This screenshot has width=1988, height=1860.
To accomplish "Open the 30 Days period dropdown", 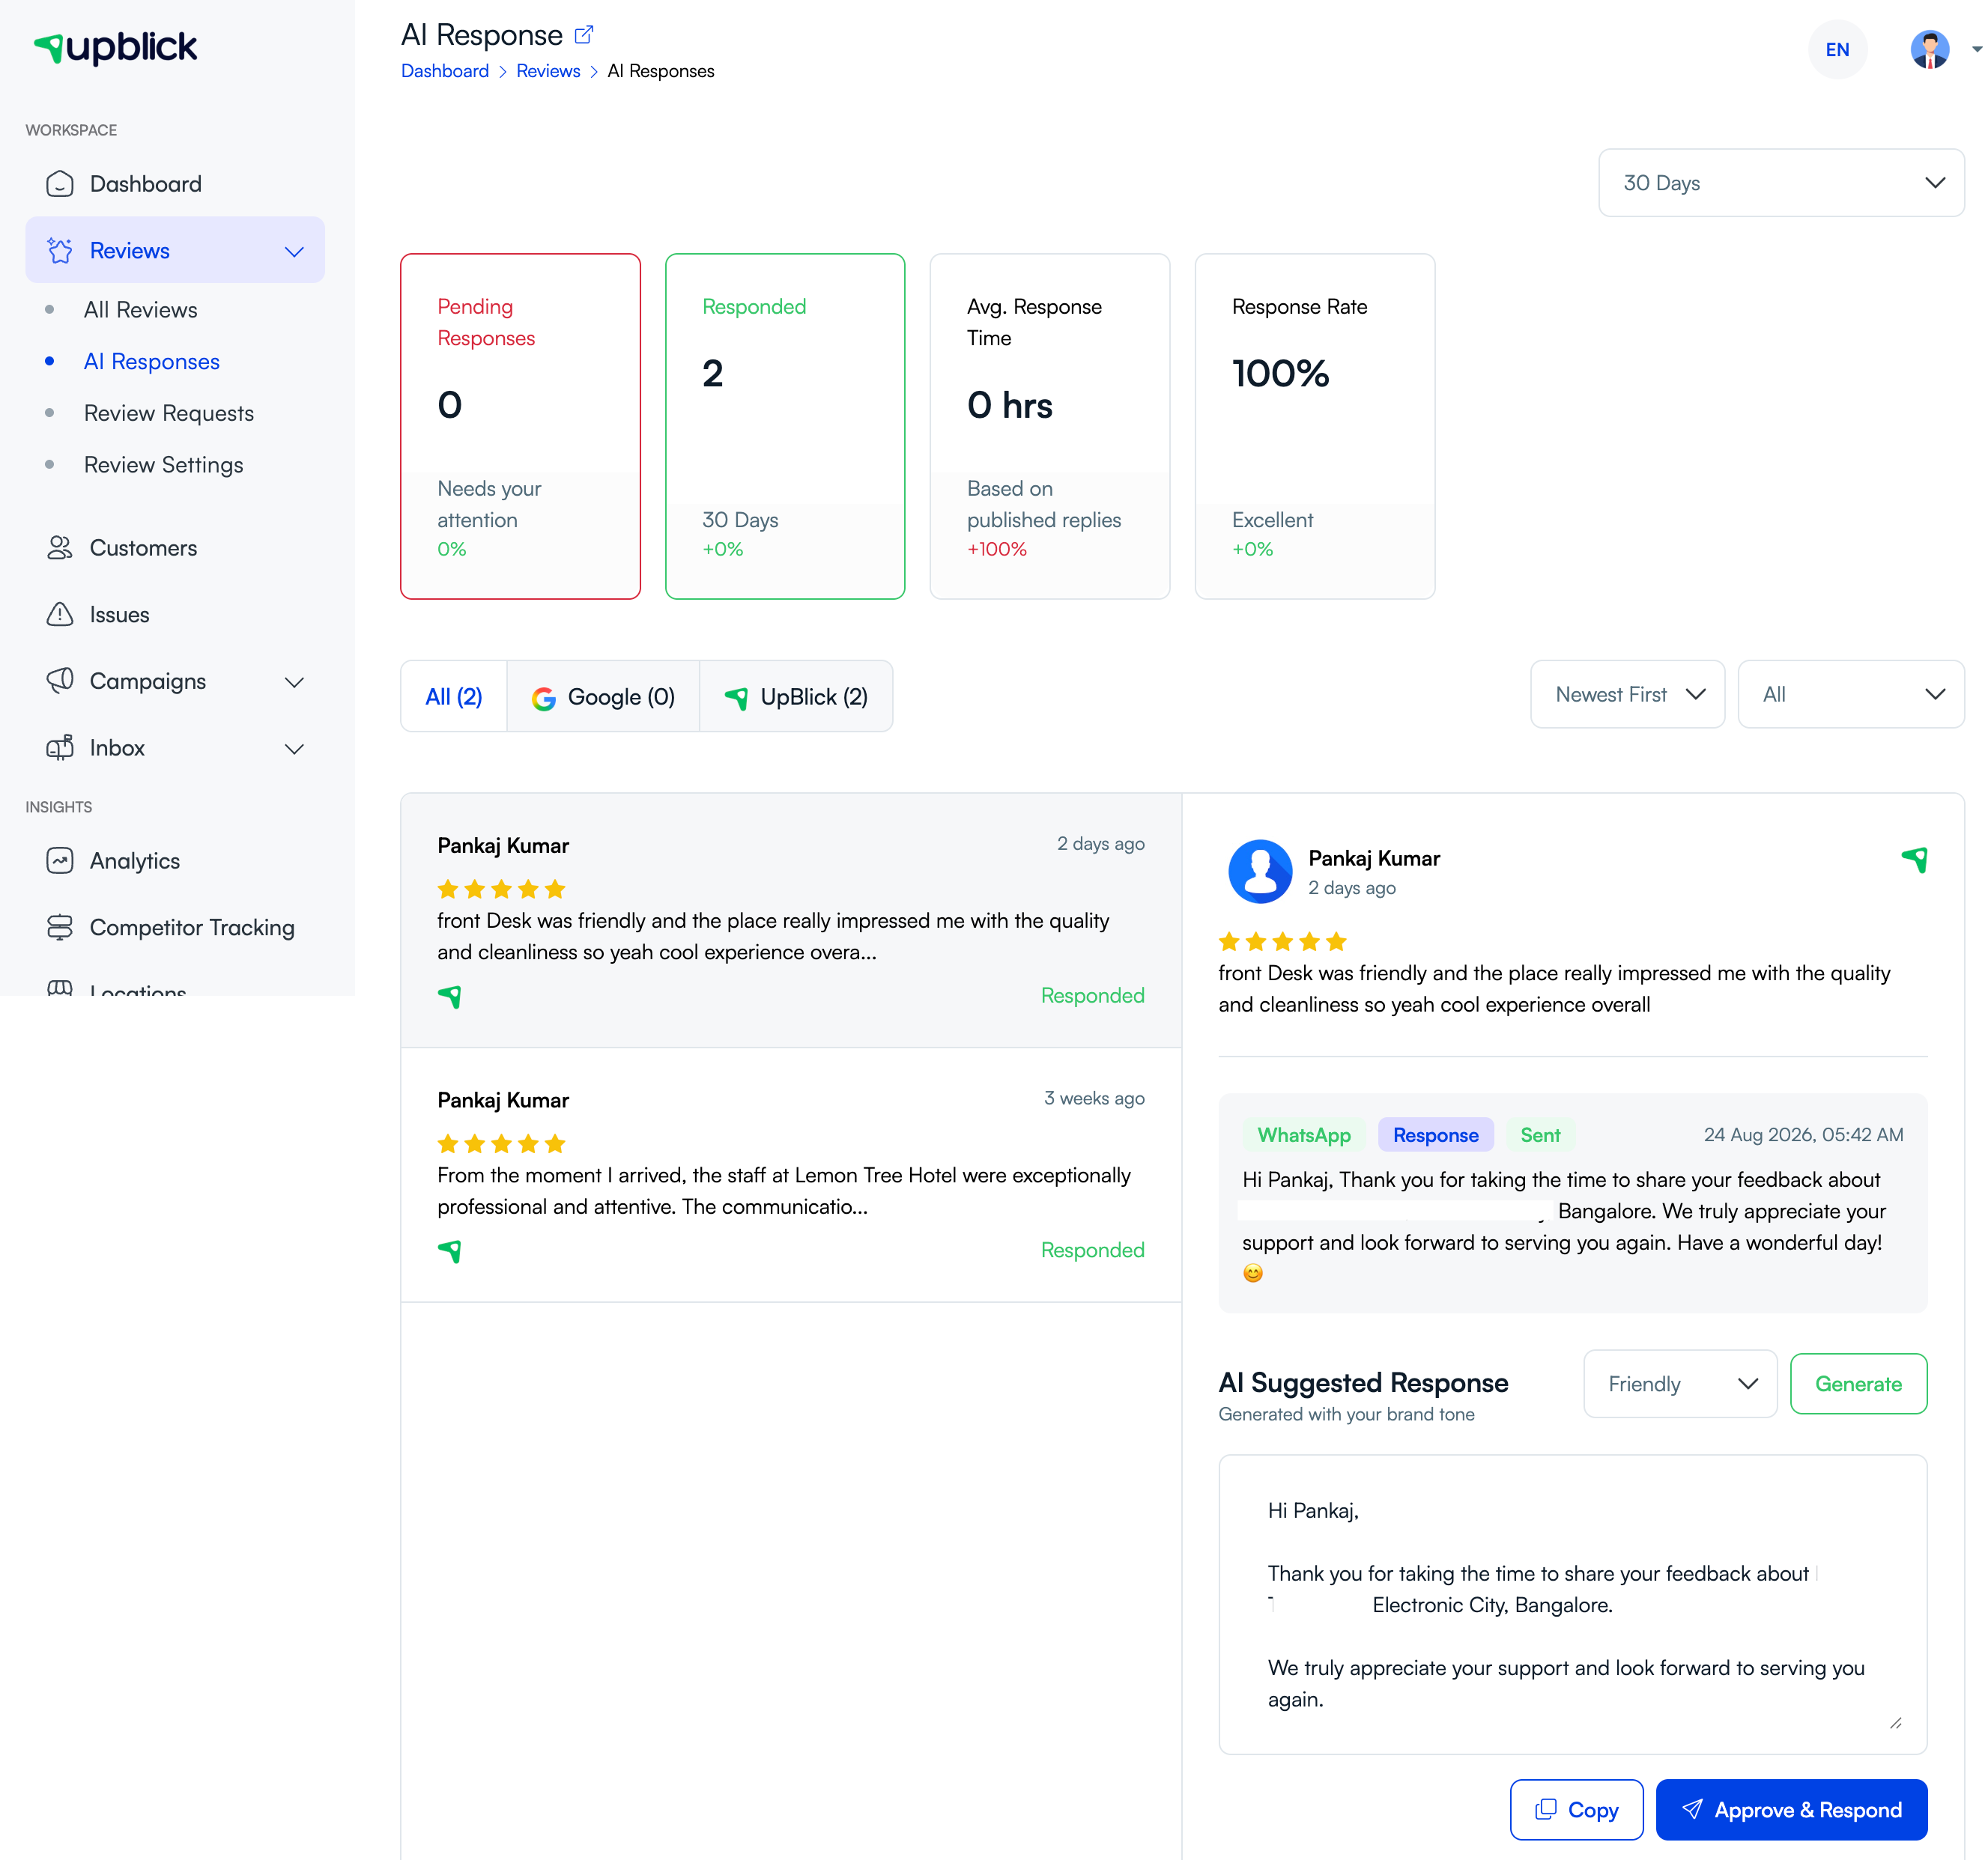I will point(1781,183).
